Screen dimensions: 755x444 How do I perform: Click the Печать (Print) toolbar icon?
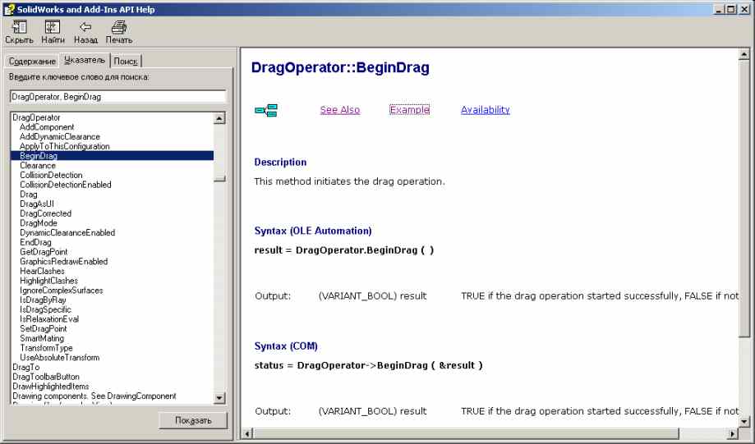point(118,28)
